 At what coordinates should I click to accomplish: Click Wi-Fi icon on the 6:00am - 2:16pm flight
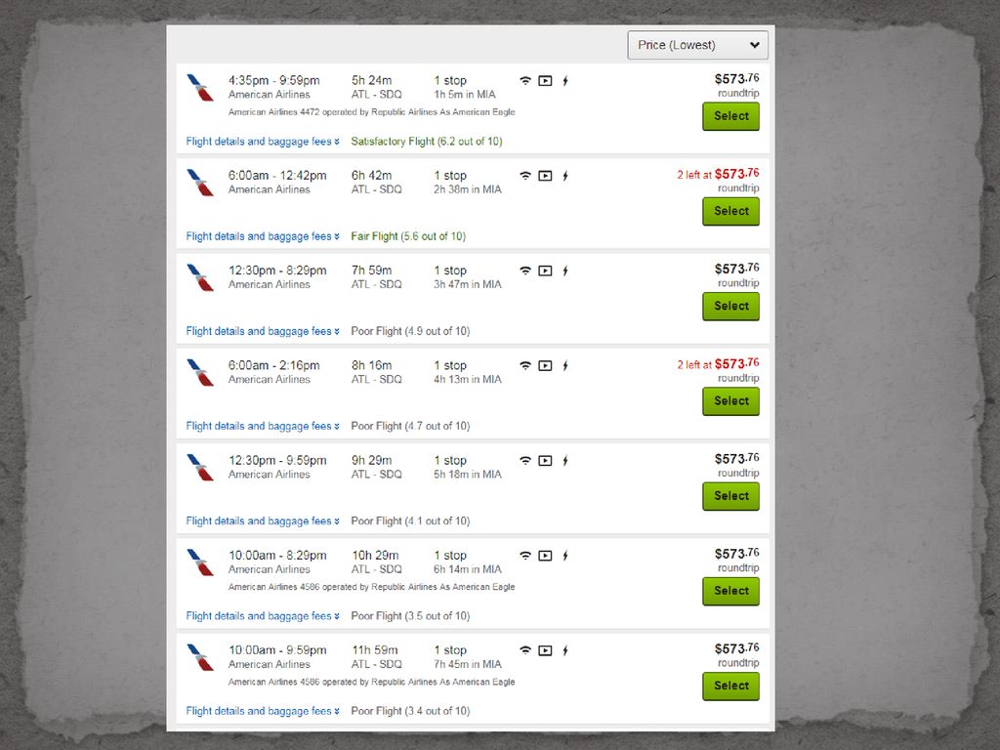pos(524,366)
